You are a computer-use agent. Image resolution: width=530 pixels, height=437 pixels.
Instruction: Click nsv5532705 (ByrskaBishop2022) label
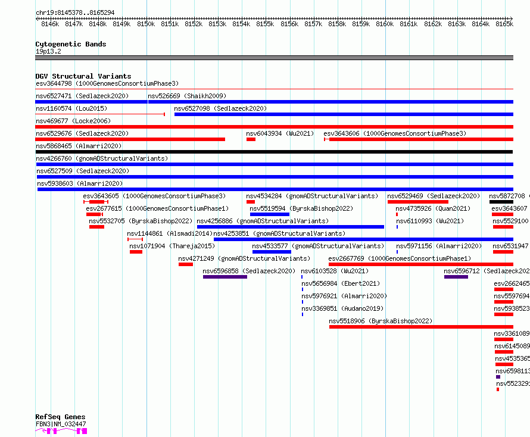click(x=141, y=221)
